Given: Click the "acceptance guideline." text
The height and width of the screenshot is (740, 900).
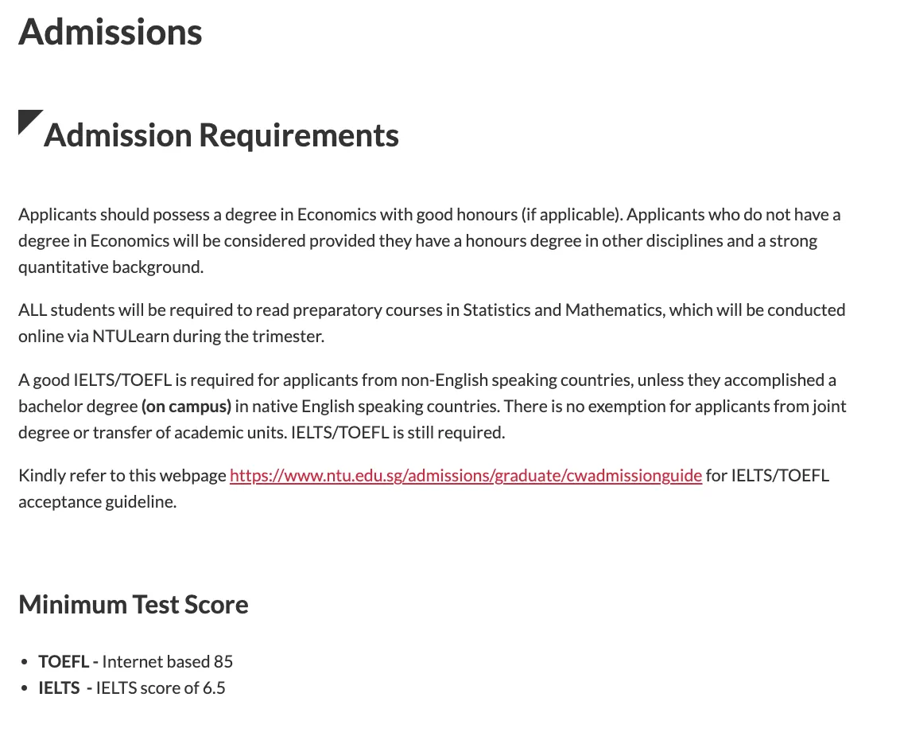Looking at the screenshot, I should 97,502.
